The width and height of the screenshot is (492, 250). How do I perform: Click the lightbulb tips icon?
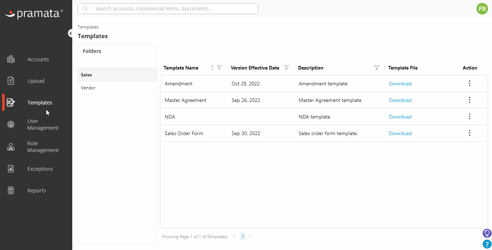pos(487,233)
